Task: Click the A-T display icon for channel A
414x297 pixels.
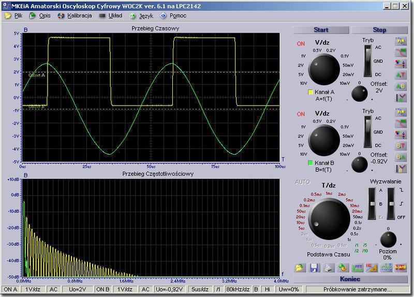Action: click(x=401, y=75)
